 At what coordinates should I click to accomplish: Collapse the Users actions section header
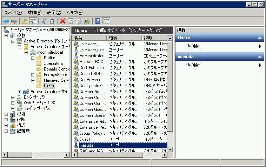coord(260,38)
